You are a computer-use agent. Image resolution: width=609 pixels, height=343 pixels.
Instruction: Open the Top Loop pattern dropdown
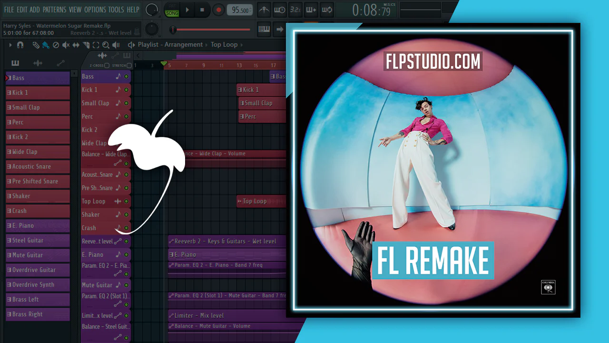click(224, 45)
